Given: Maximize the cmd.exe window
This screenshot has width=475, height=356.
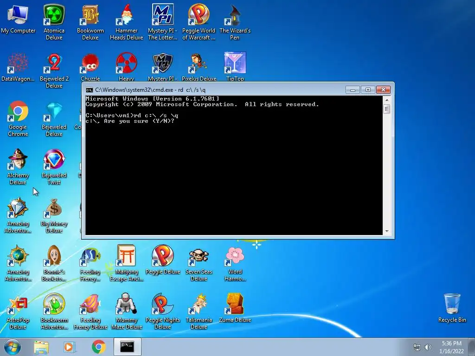Looking at the screenshot, I should click(x=368, y=90).
